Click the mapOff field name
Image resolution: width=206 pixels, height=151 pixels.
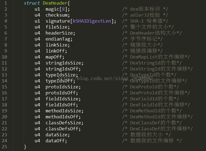(x=54, y=57)
